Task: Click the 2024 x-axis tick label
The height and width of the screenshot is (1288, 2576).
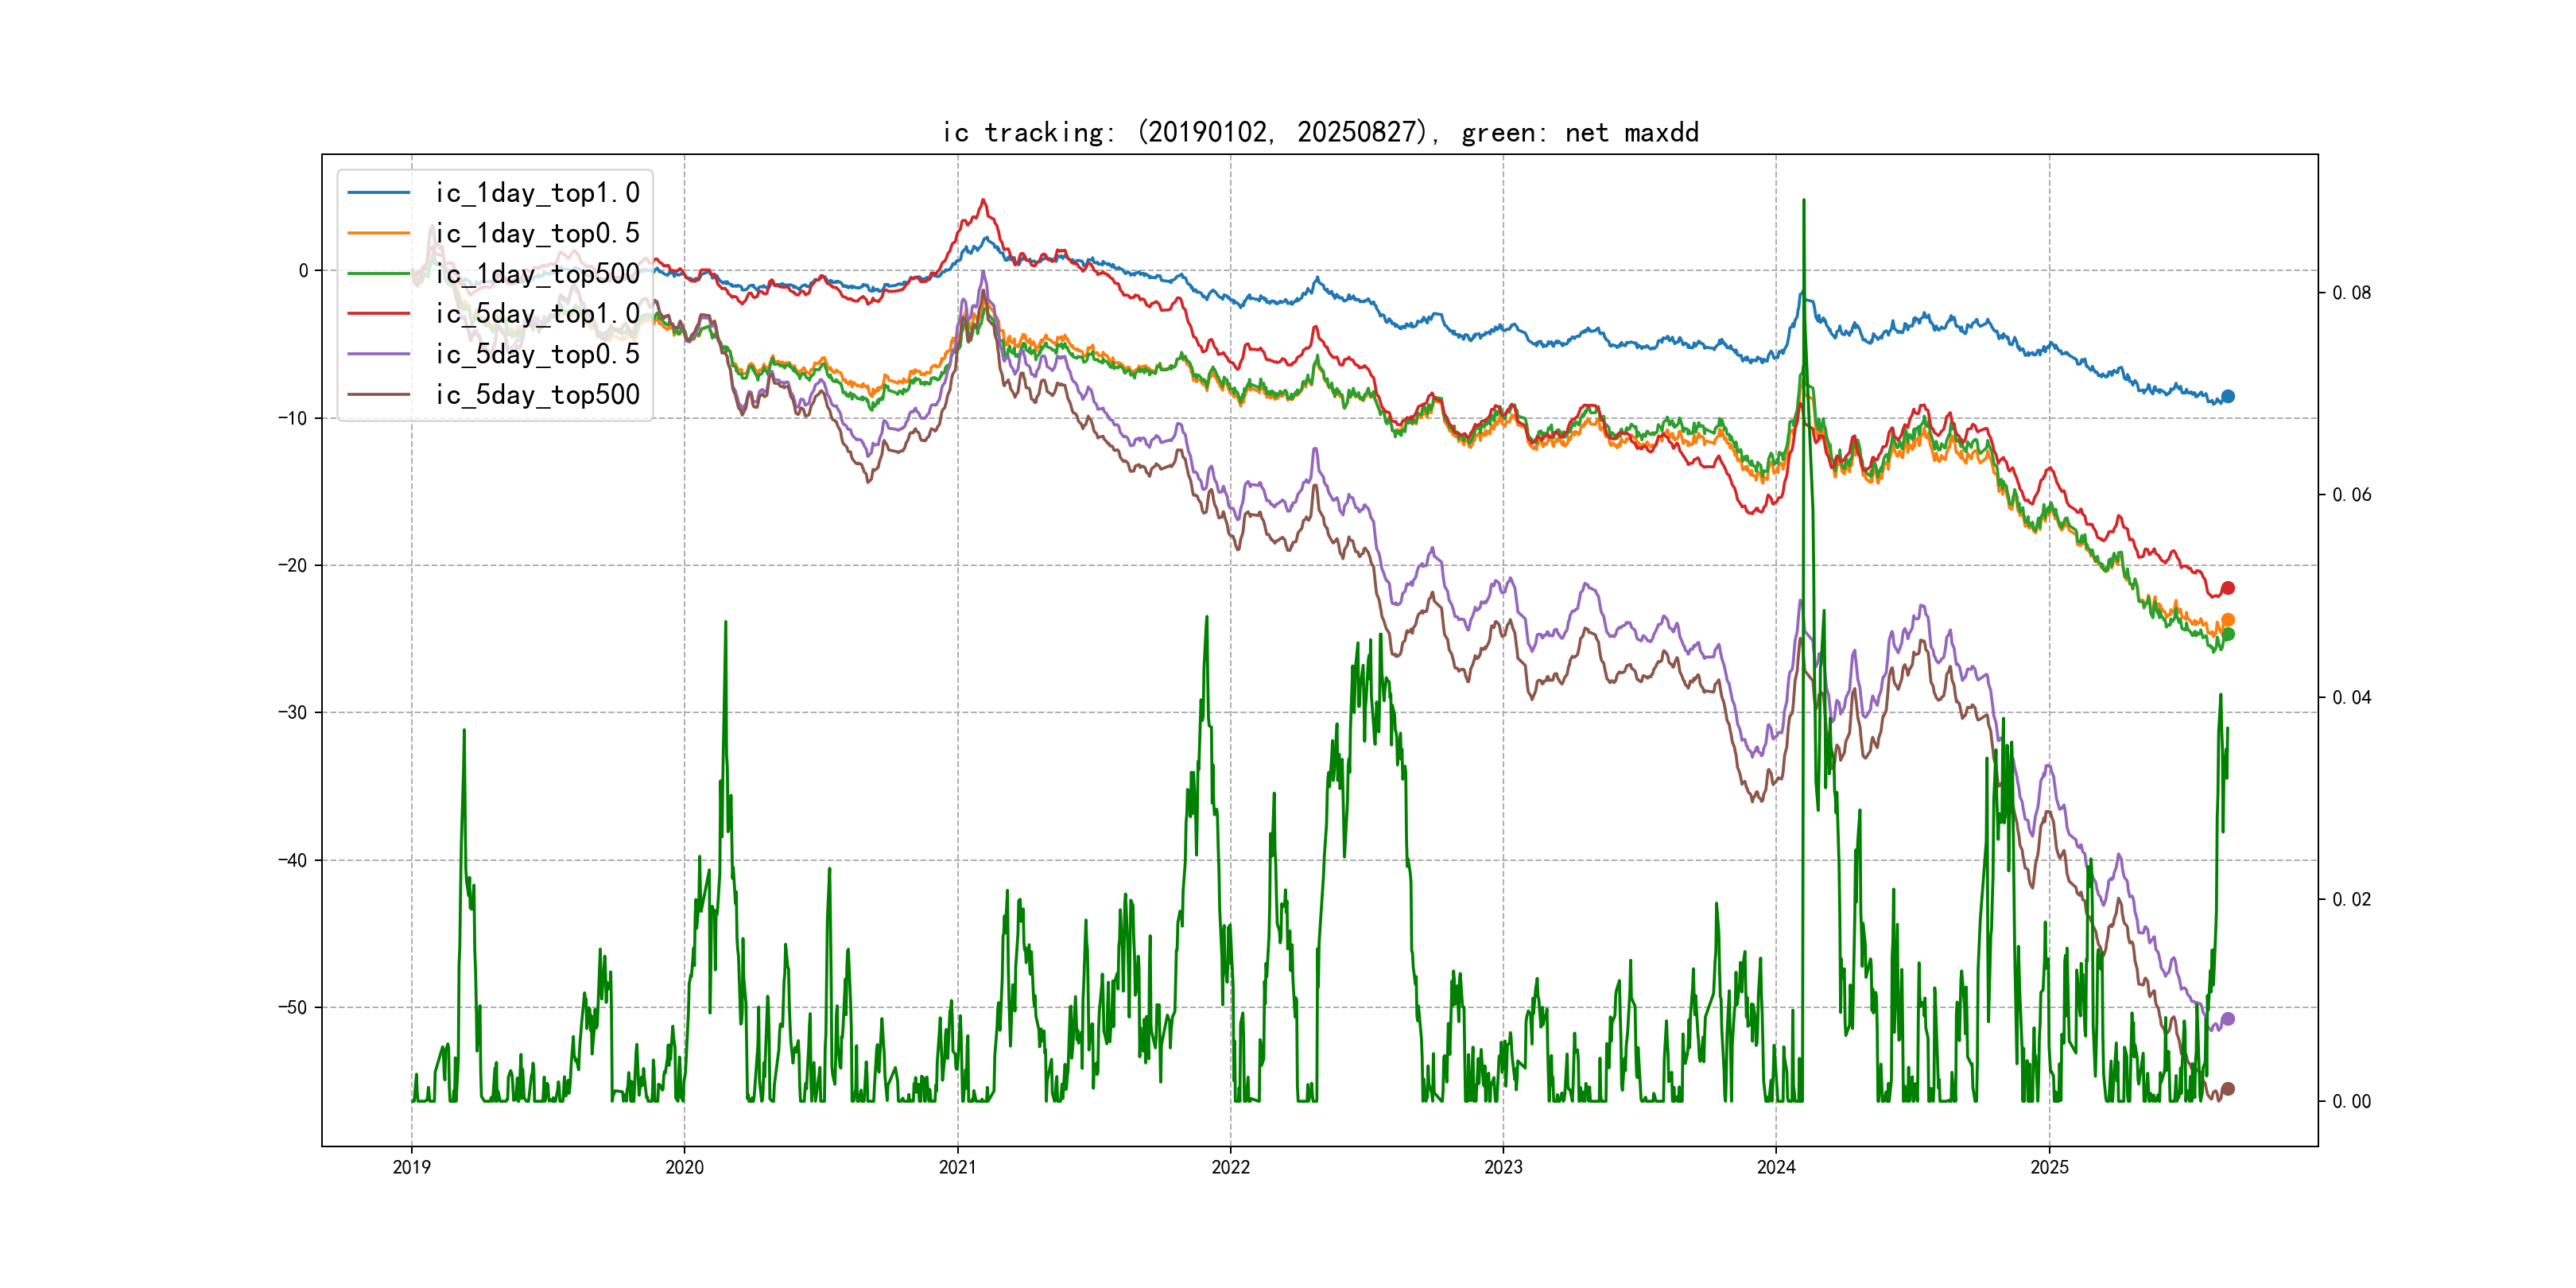Action: 1776,1167
